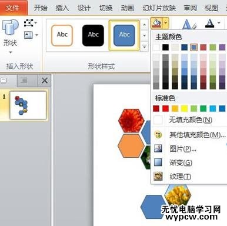
Task: Click the gradient square icon beside 渐变
Action: pyautogui.click(x=158, y=162)
